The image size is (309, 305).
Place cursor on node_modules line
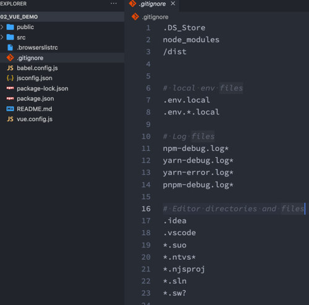click(x=191, y=40)
